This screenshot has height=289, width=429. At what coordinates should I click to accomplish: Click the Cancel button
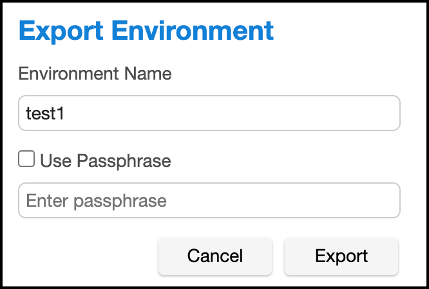click(x=215, y=256)
